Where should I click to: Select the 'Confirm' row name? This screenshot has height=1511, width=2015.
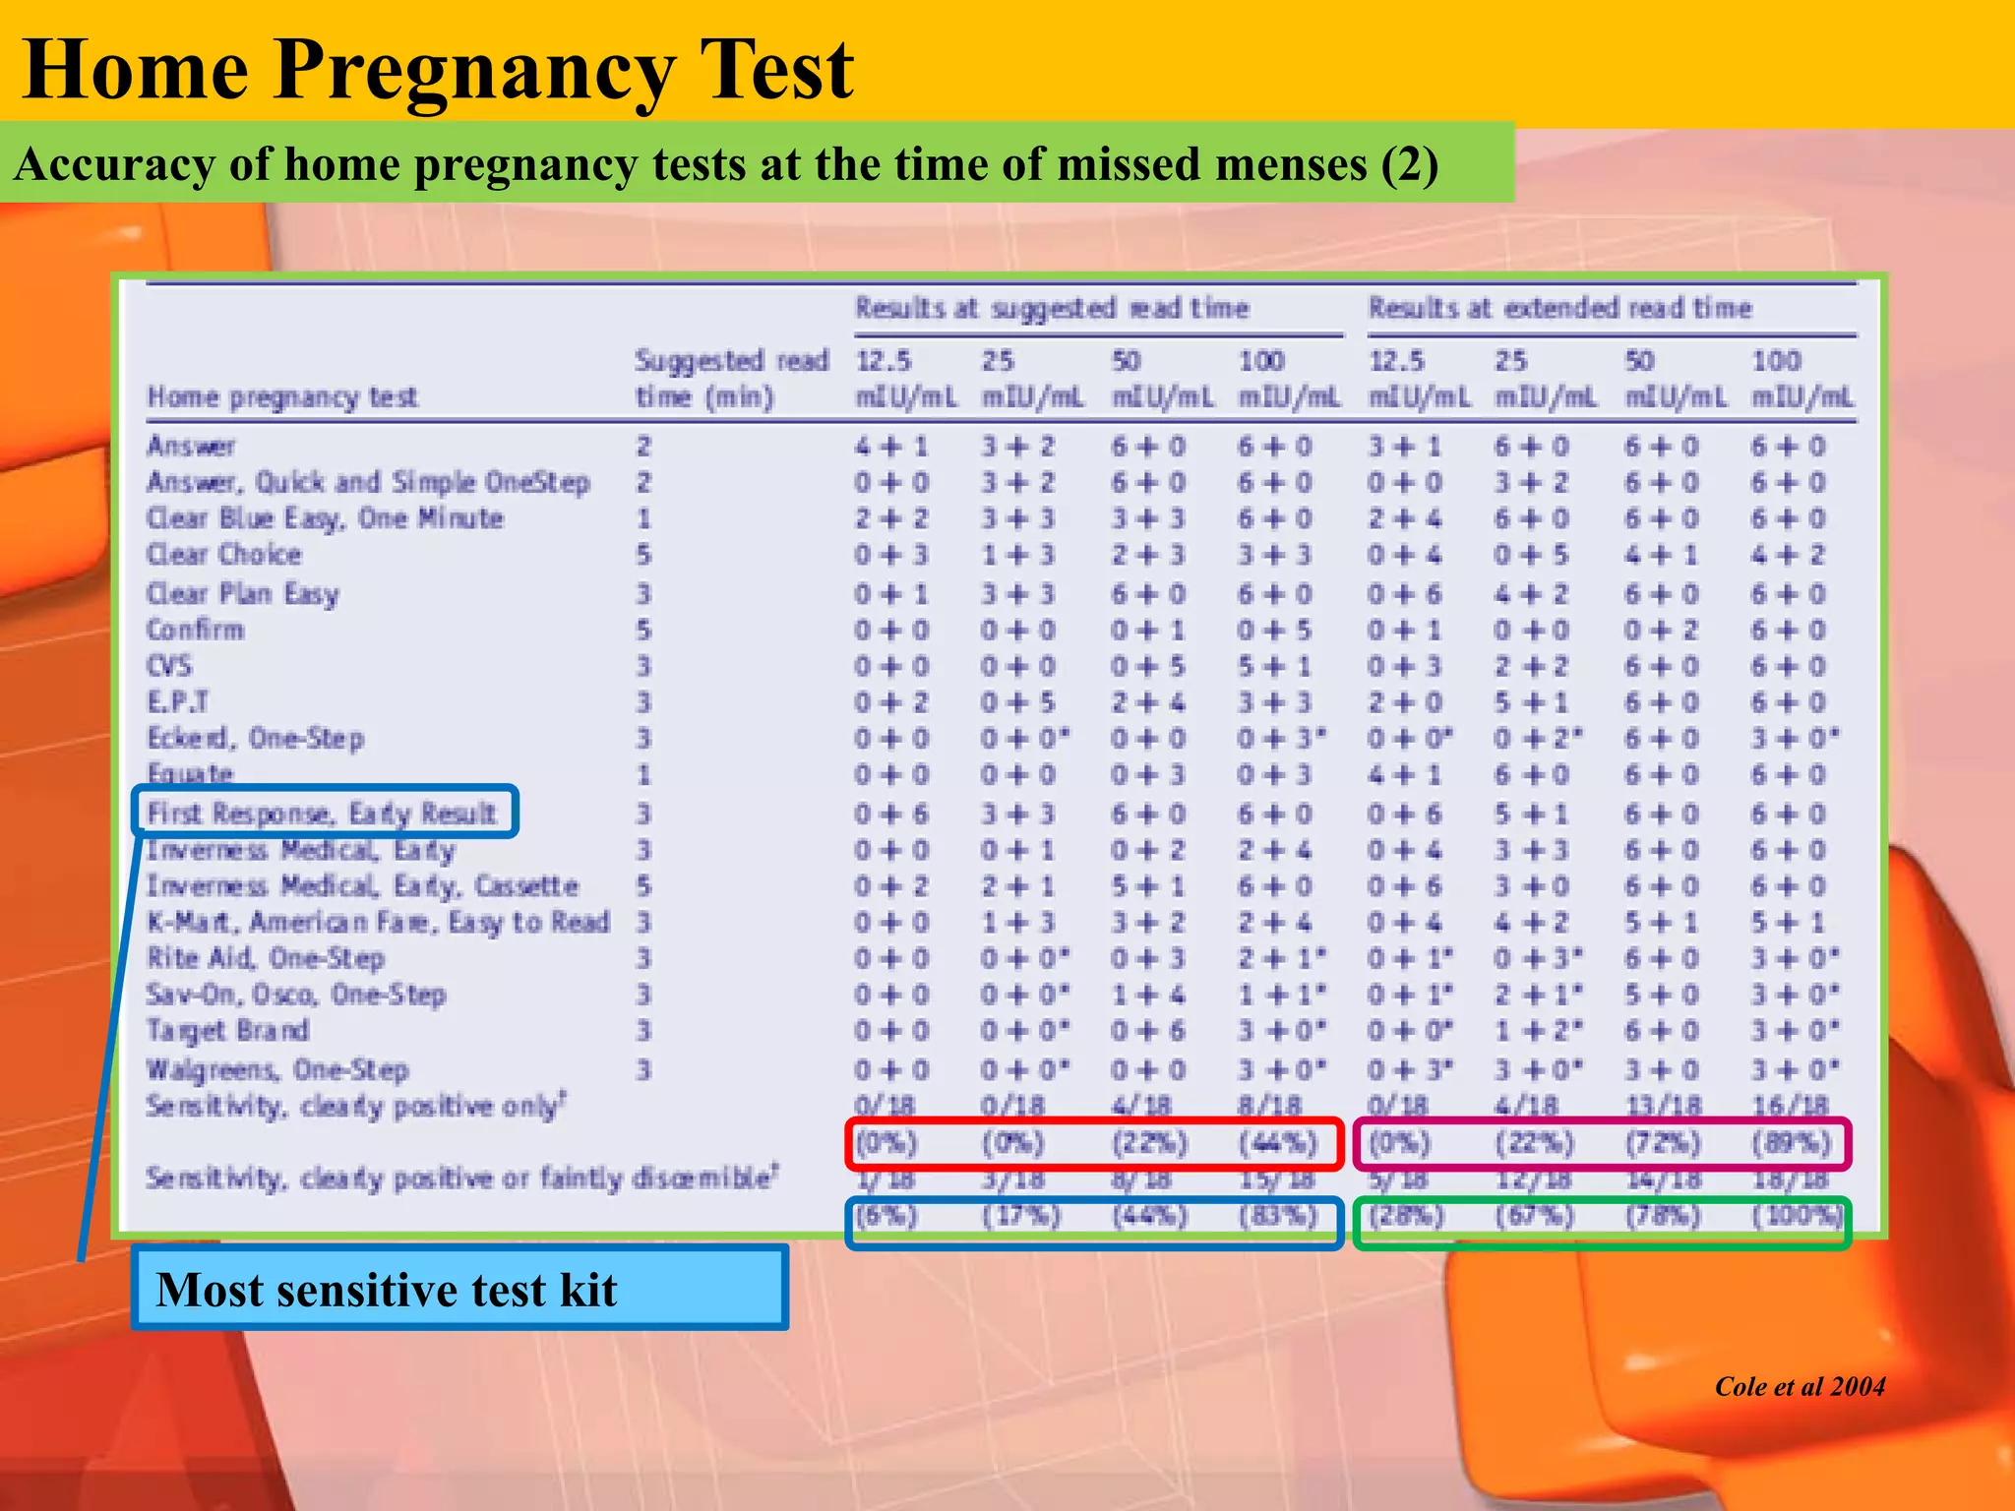pyautogui.click(x=195, y=630)
